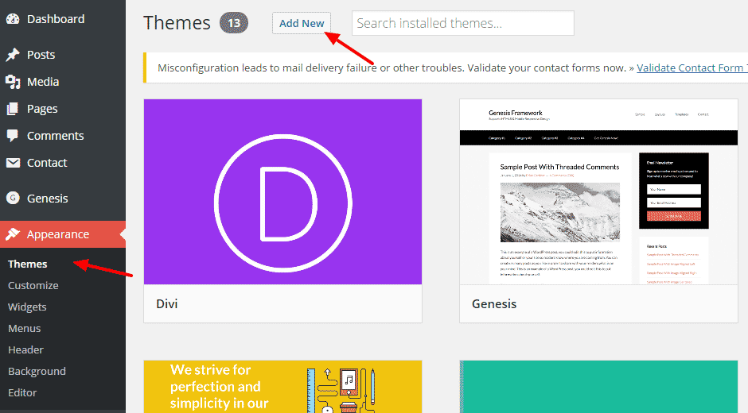The height and width of the screenshot is (413, 748).
Task: Open the Background submenu item
Action: tap(37, 371)
